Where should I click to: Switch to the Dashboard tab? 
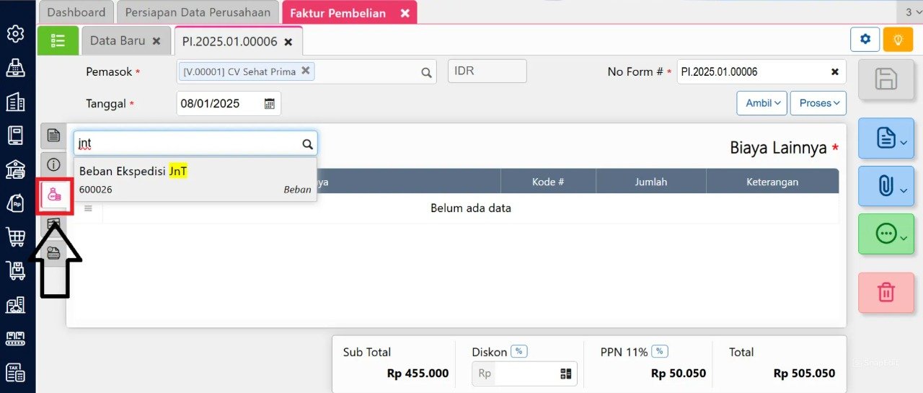click(x=76, y=12)
